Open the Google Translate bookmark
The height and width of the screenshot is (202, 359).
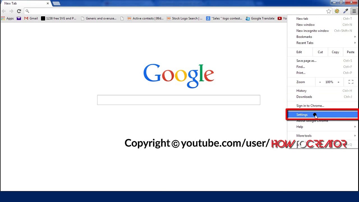click(260, 19)
